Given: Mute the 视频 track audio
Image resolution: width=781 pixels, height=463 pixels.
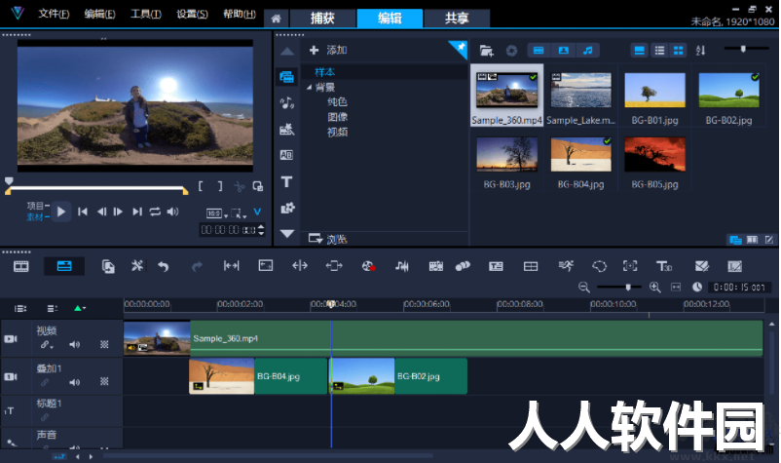Looking at the screenshot, I should click(x=74, y=344).
